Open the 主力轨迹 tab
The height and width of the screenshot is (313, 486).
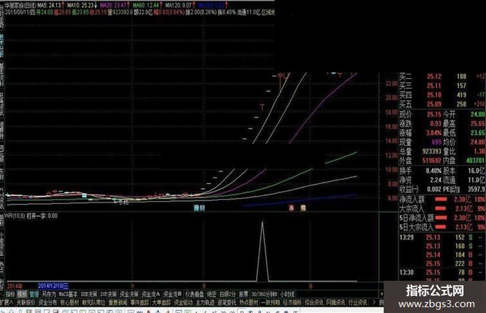pyautogui.click(x=205, y=302)
